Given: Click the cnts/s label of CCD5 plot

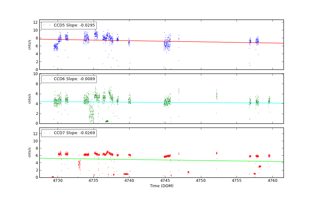Looking at the screenshot, I should pos(30,45).
